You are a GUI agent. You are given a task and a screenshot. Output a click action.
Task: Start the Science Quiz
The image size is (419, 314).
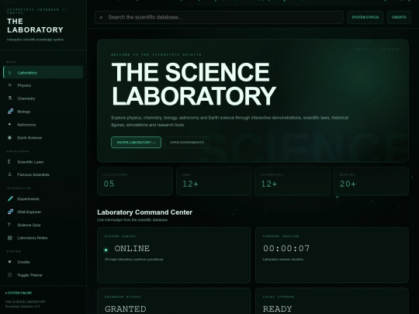click(x=43, y=225)
